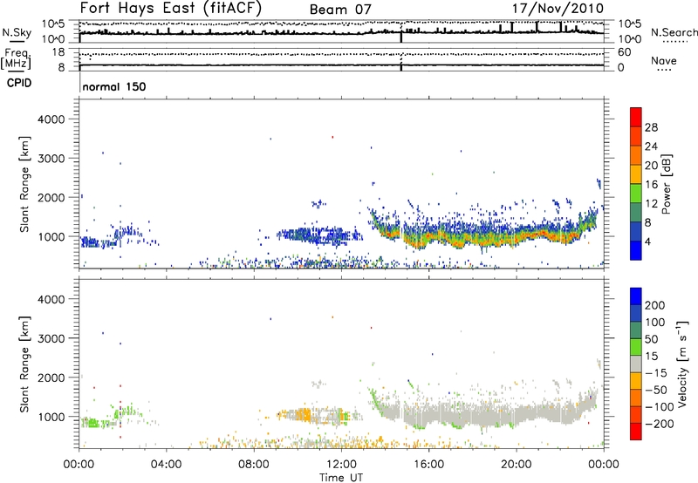The image size is (698, 483).
Task: Click the '60' tick on the Nave axis
Action: 624,52
